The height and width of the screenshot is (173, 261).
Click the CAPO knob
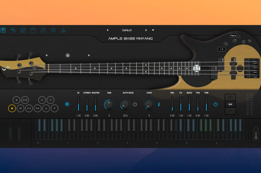[x=149, y=105]
